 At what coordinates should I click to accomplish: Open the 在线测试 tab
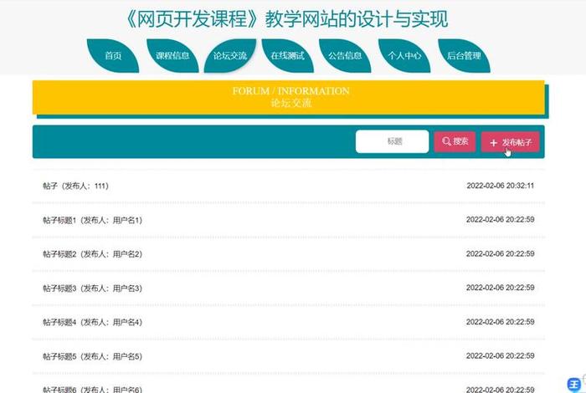pyautogui.click(x=287, y=56)
